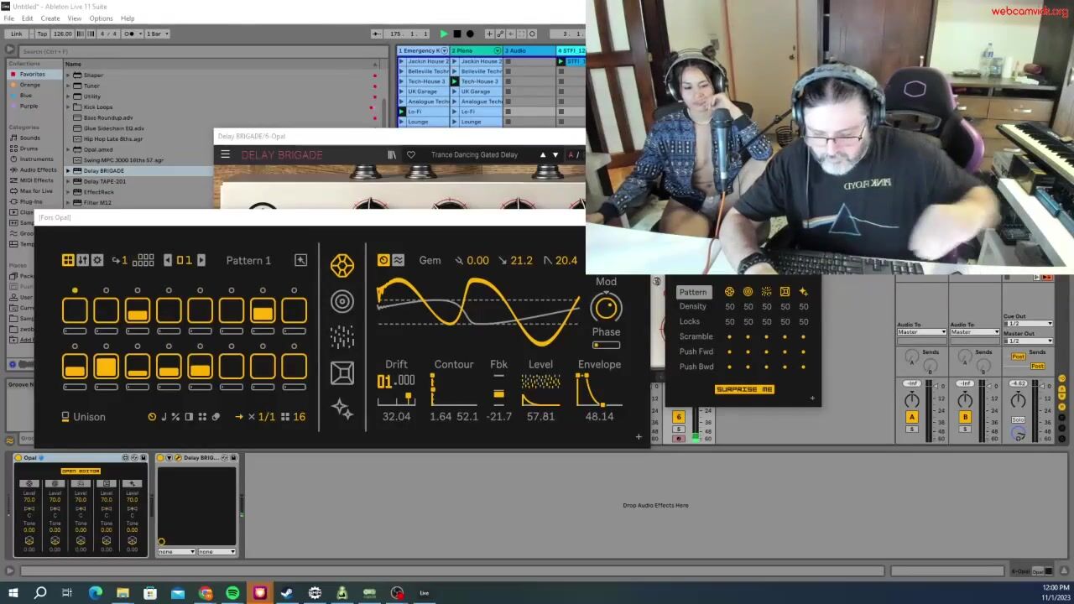This screenshot has width=1074, height=604.
Task: Open the sparkle stars section in Opal
Action: pyautogui.click(x=341, y=409)
